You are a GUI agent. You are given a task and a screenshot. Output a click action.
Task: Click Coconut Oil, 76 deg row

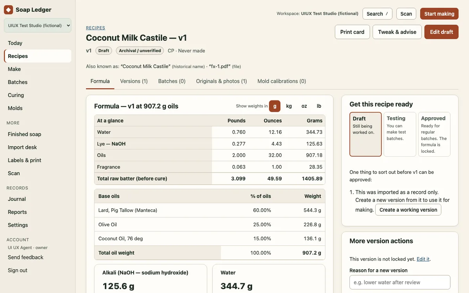[209, 239]
